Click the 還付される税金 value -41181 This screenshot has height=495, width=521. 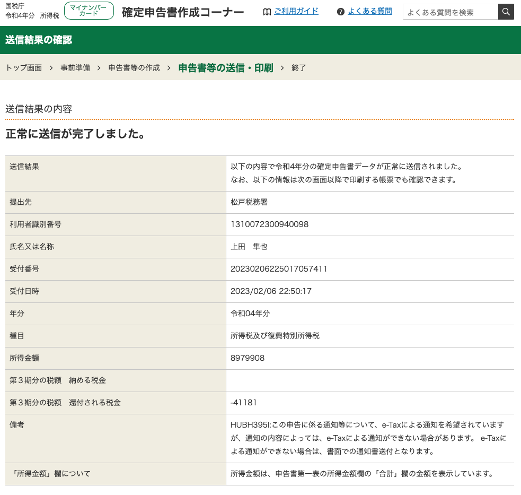(x=244, y=403)
